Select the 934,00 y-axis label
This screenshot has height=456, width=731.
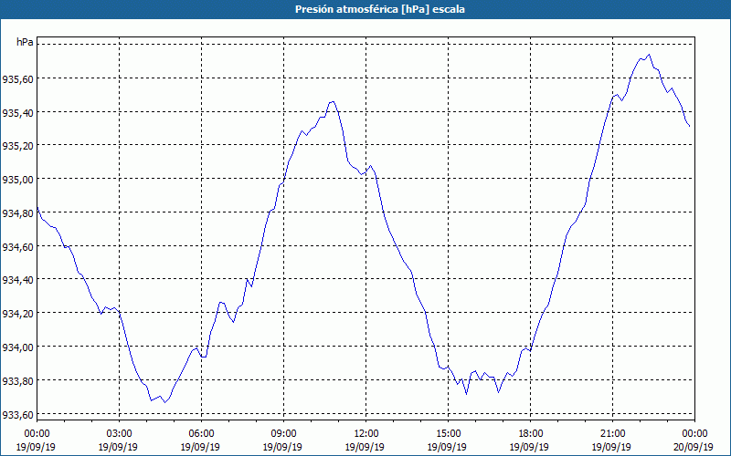tap(17, 347)
